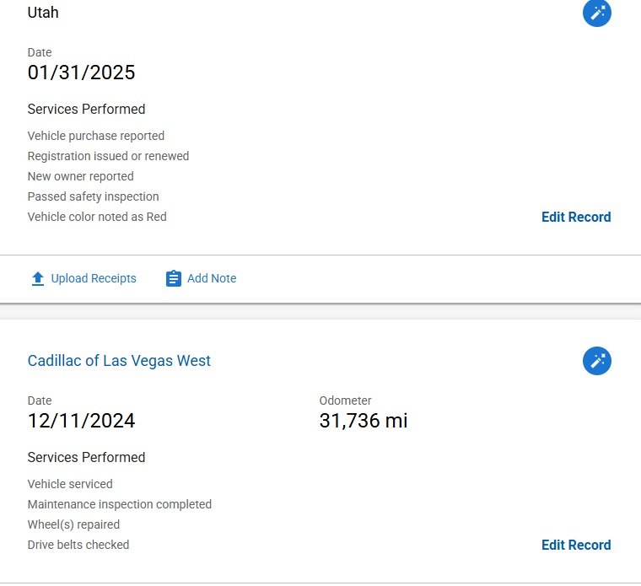Click the Vehicle purchase reported entry
This screenshot has width=641, height=586.
tap(95, 136)
